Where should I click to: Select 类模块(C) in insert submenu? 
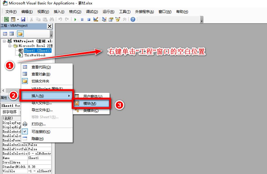pos(91,111)
